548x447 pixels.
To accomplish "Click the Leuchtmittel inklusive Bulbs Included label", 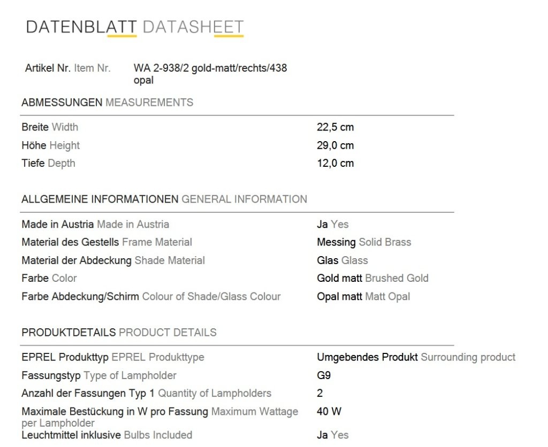I will (106, 435).
